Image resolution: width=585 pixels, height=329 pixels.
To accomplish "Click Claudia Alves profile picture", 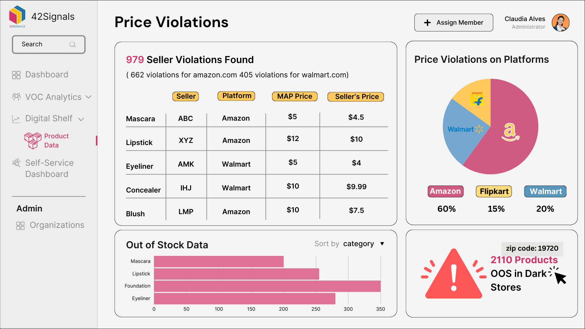I will coord(561,22).
